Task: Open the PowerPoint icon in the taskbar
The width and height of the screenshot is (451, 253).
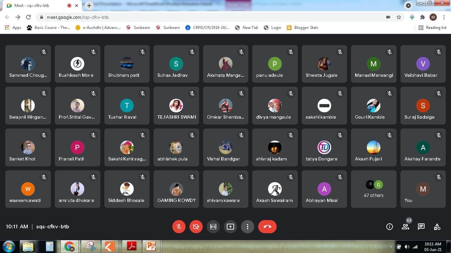Action: (x=151, y=246)
